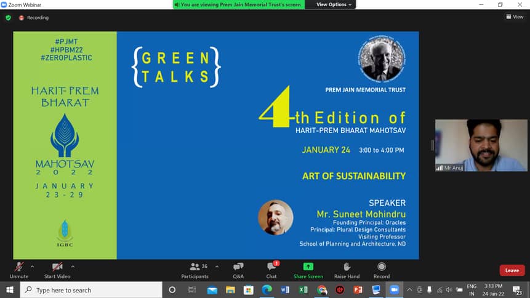Start Video camera

click(57, 268)
